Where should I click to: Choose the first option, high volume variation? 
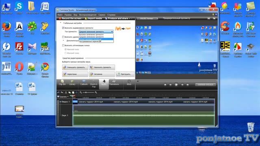(x=96, y=34)
